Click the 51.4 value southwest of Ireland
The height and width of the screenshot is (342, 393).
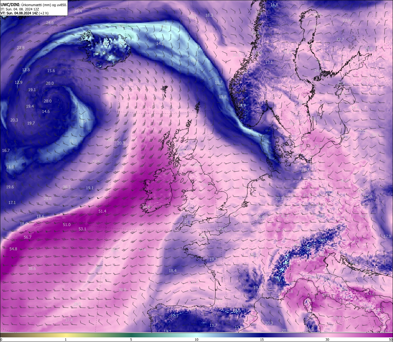[x=102, y=211]
